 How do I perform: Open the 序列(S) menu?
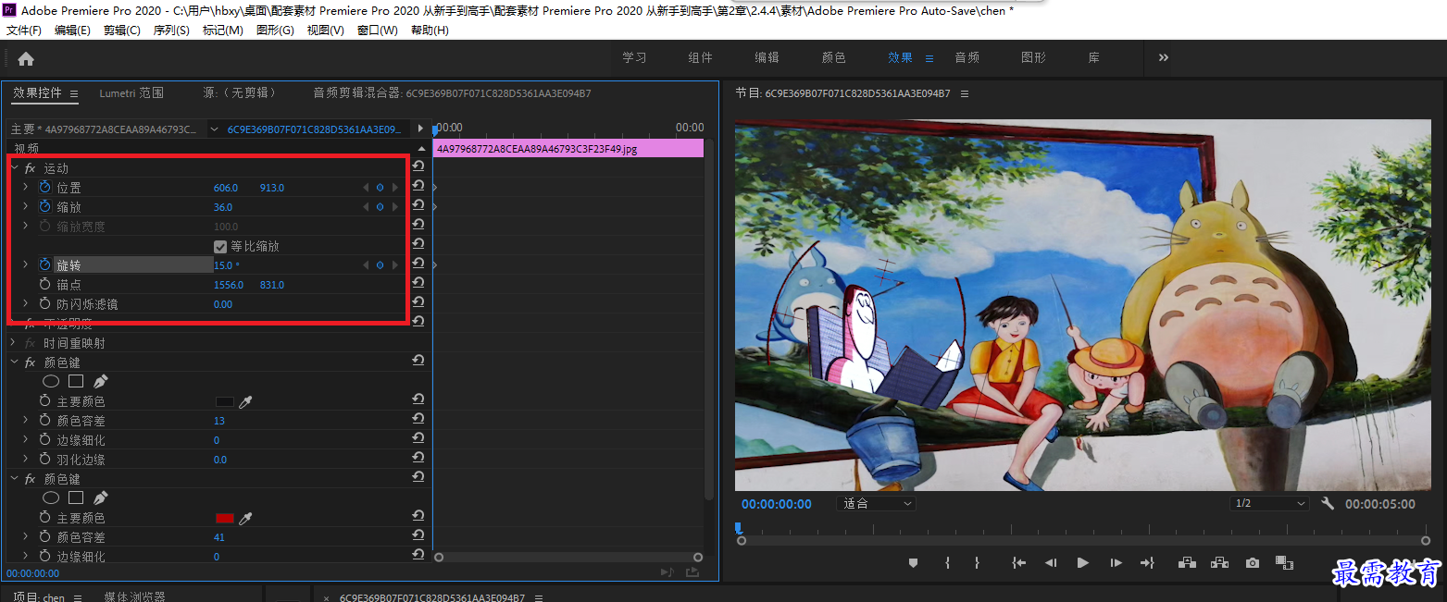tap(171, 31)
